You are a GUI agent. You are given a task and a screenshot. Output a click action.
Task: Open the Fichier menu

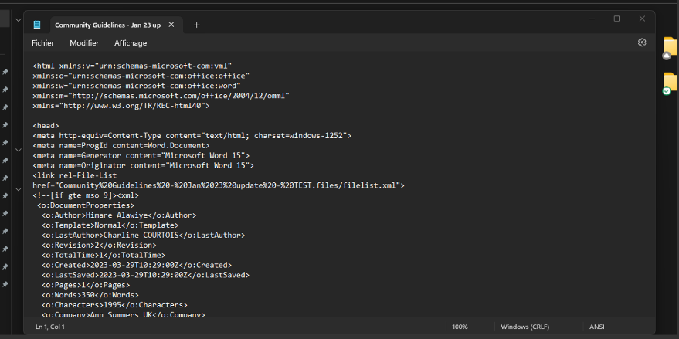42,43
